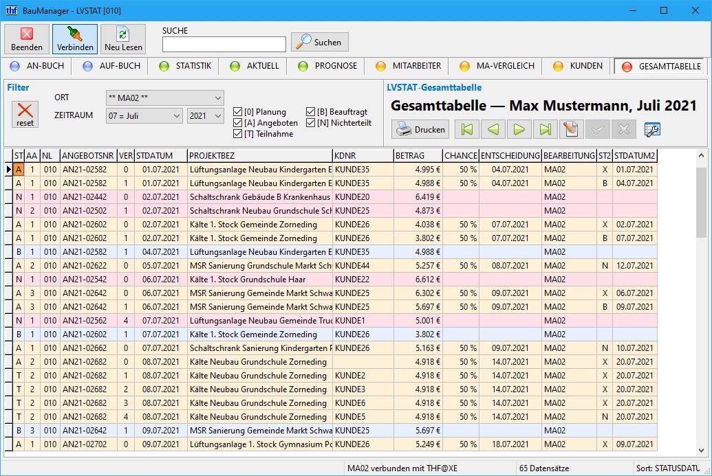
Task: Click the Neu Lesen refresh icon
Action: 123,39
